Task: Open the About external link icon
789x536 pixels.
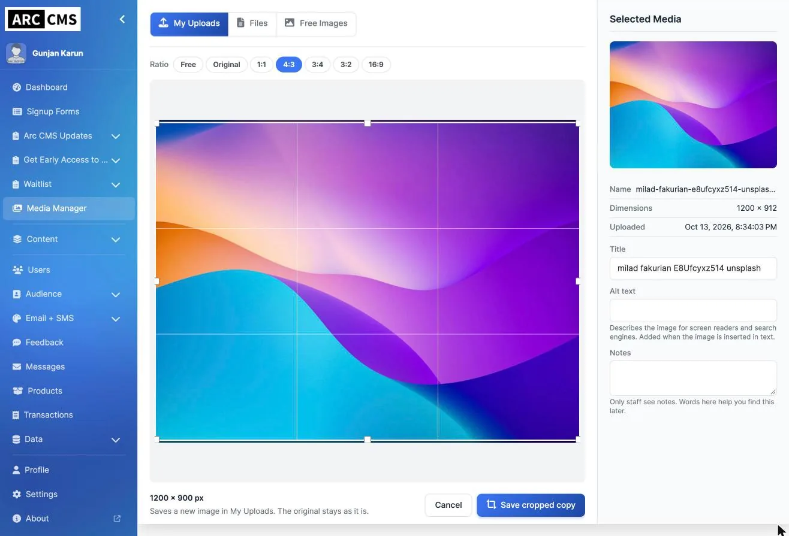Action: tap(117, 519)
